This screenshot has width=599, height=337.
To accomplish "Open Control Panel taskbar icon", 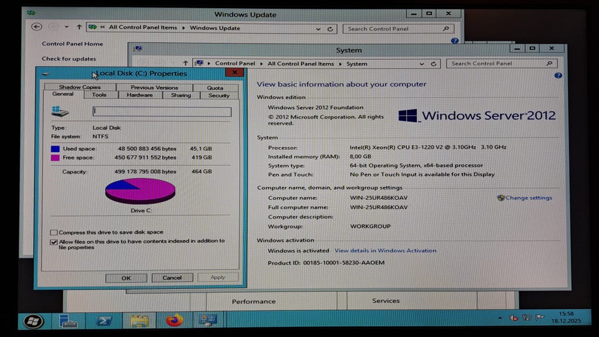I will tap(208, 320).
